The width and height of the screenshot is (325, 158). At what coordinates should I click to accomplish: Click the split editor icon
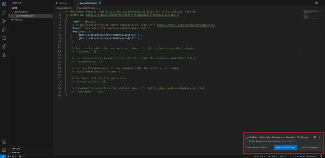pos(316,3)
